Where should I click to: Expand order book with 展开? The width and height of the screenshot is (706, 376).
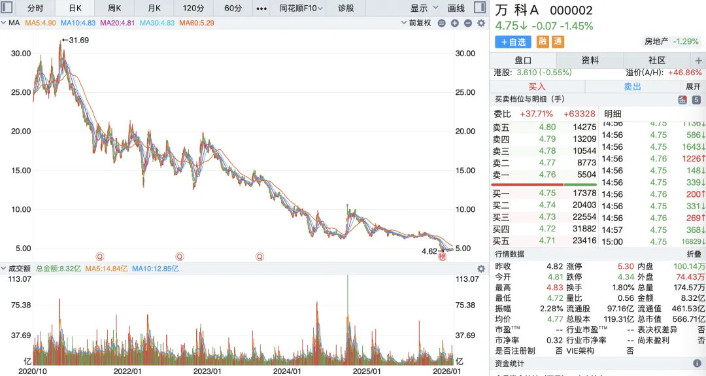tap(693, 86)
